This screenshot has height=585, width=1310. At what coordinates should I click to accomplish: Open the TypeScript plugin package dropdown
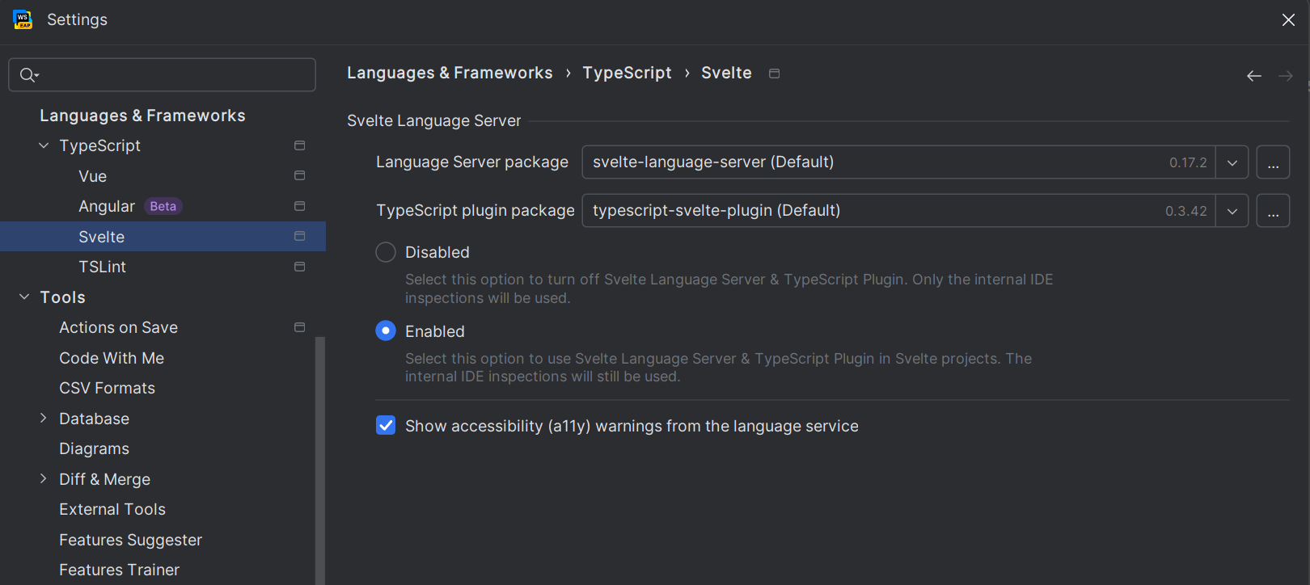coord(1232,211)
